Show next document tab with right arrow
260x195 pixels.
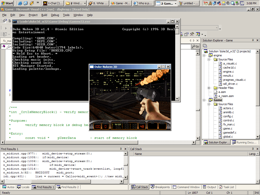click(194, 40)
